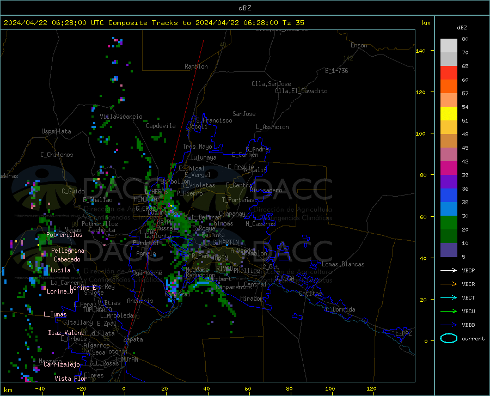Click the Tres_Mayo location label

(197, 147)
